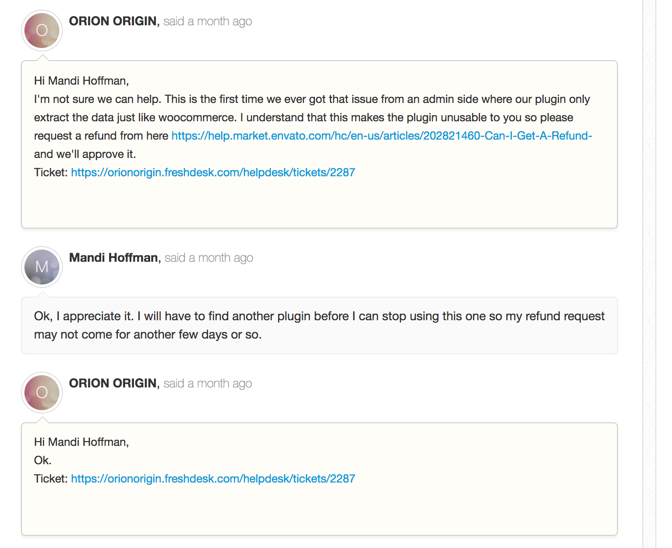This screenshot has width=672, height=548.
Task: Click the "Ticket:" label in the refund reply
Action: tap(51, 172)
